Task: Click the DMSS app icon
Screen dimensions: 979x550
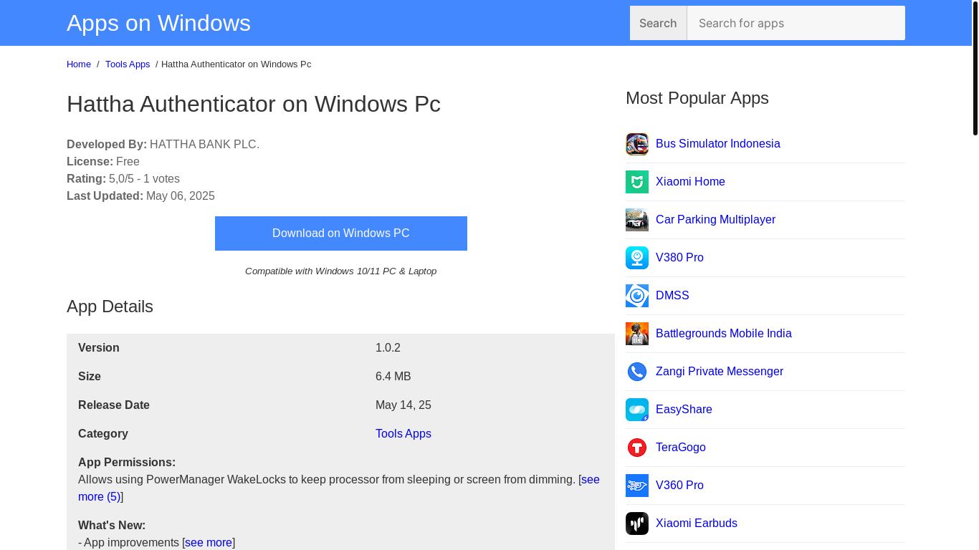Action: click(637, 296)
